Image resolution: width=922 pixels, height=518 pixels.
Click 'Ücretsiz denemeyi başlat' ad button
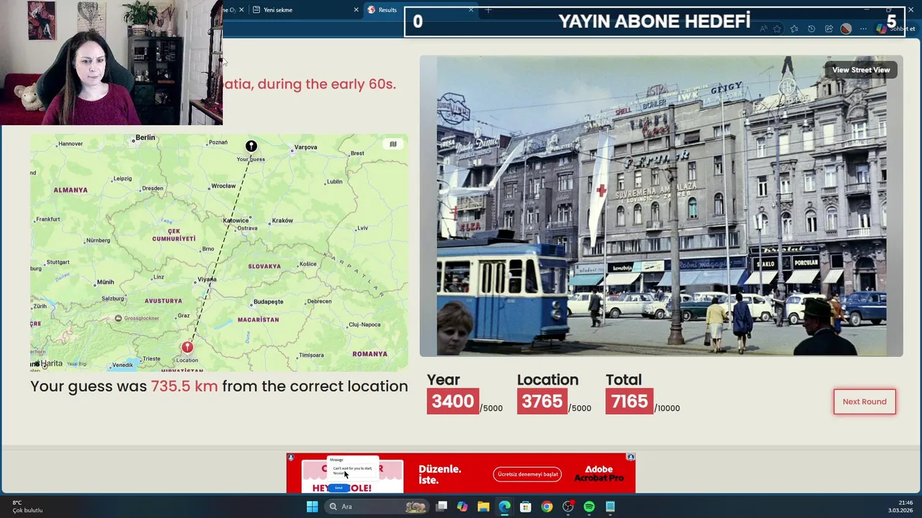coord(527,474)
